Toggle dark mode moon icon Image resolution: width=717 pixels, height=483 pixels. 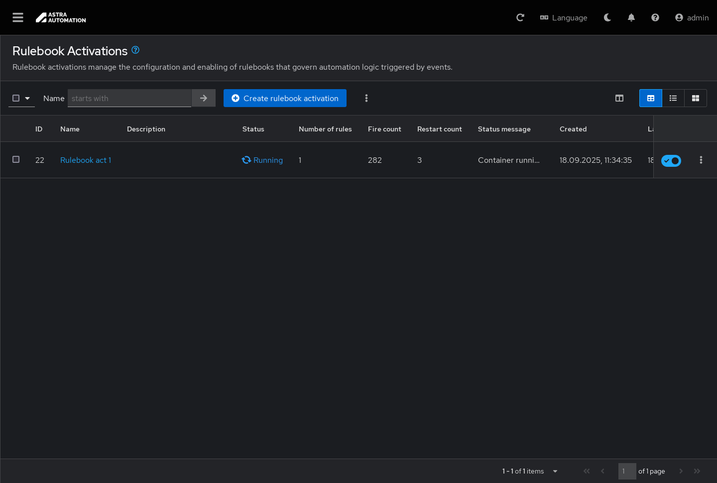point(607,17)
